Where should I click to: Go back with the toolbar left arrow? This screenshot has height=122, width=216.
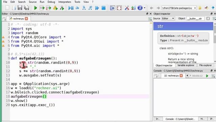[152, 8]
